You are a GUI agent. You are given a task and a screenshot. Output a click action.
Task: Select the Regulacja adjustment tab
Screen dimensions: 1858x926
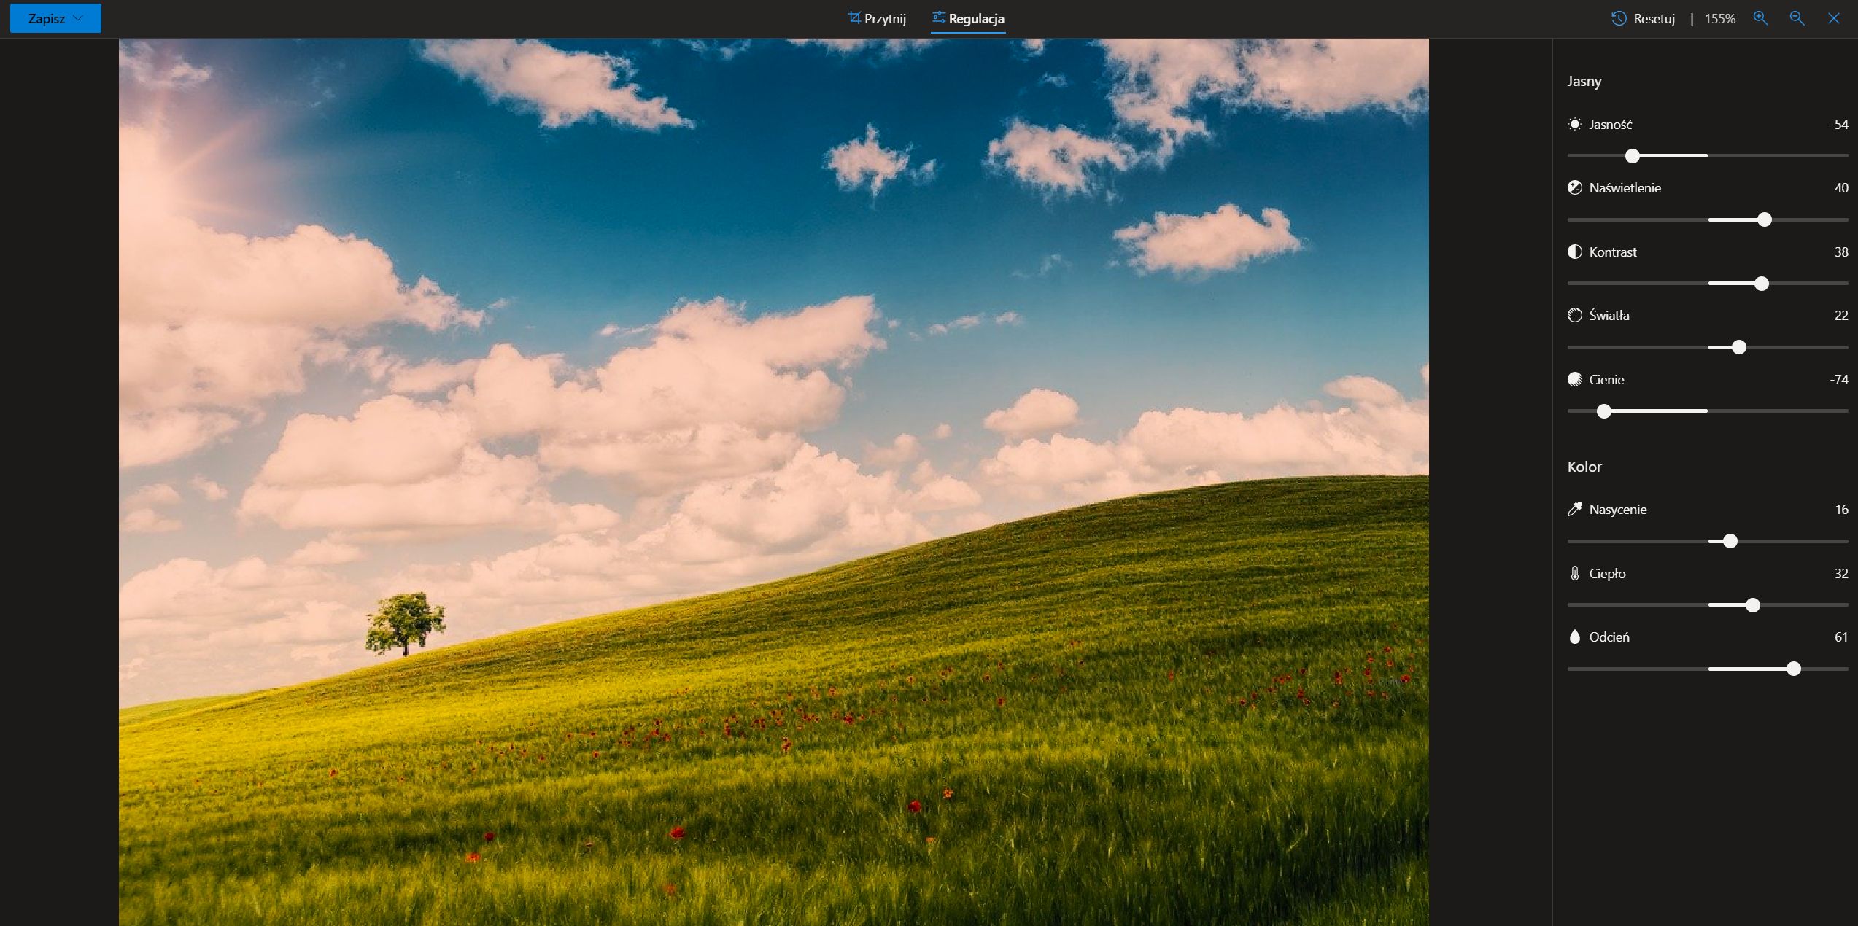coord(968,18)
